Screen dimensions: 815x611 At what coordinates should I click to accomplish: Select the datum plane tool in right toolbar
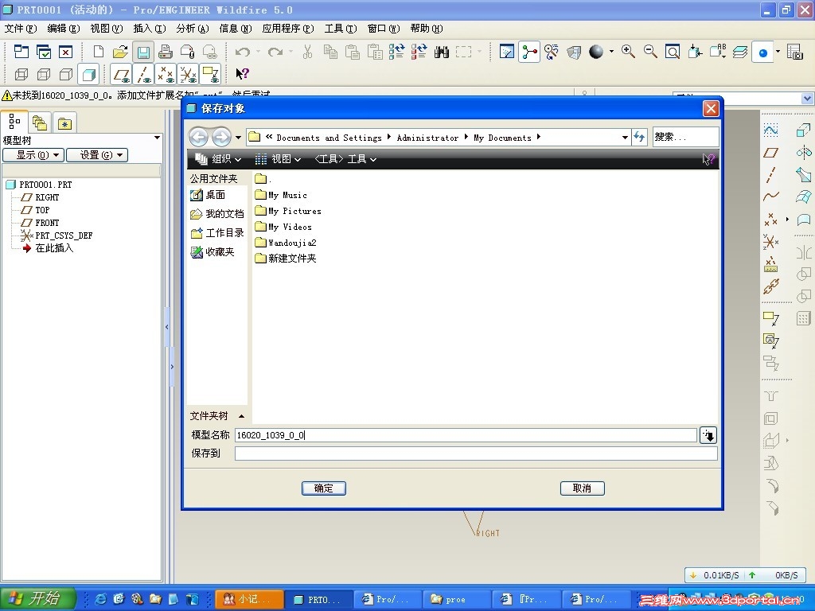(770, 153)
